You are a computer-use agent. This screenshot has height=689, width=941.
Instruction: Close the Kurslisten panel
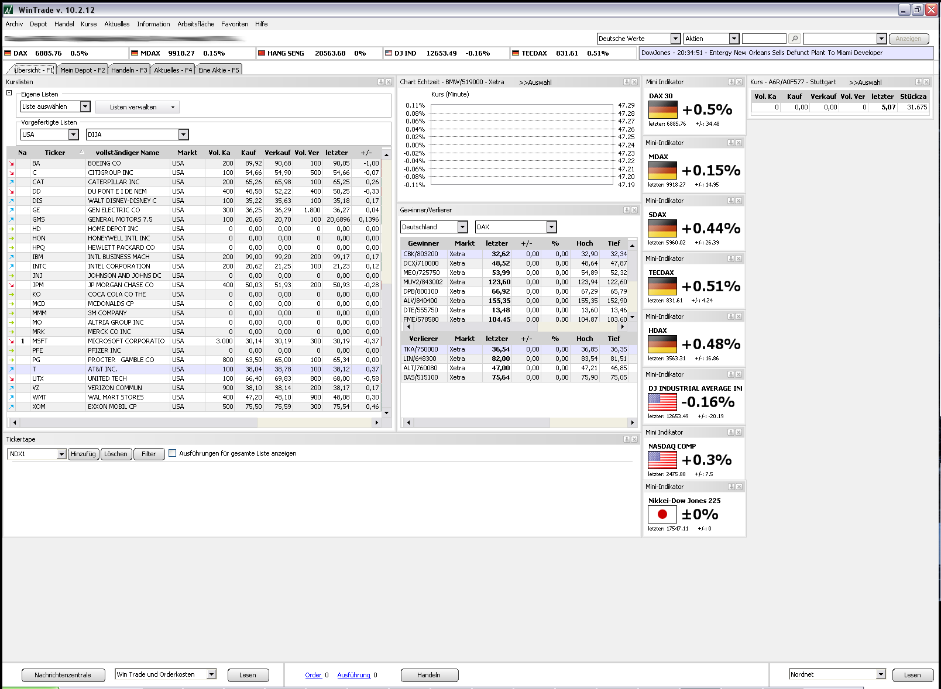point(389,82)
